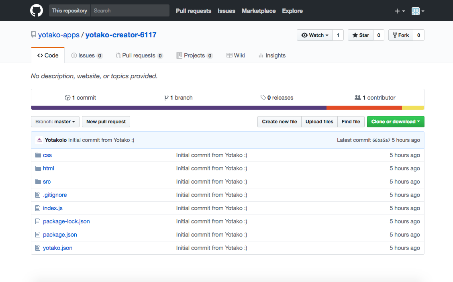Screen dimensions: 453x282
Task: Click the GitHub Octocat logo
Action: tap(37, 11)
